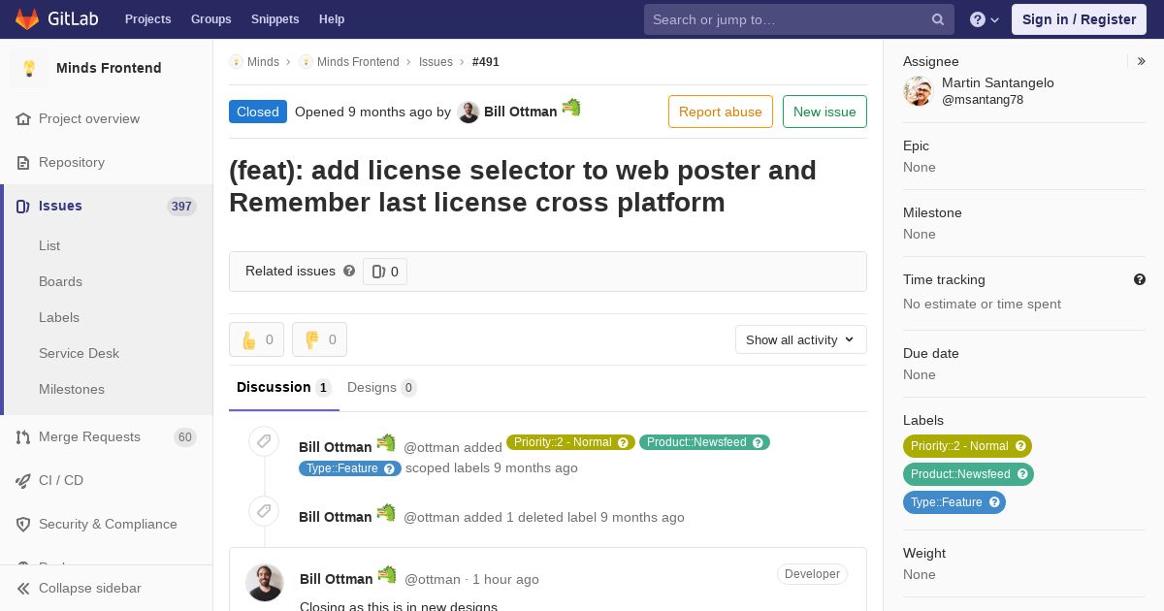This screenshot has width=1164, height=611.
Task: Click the Issues breadcrumb link
Action: (x=436, y=61)
